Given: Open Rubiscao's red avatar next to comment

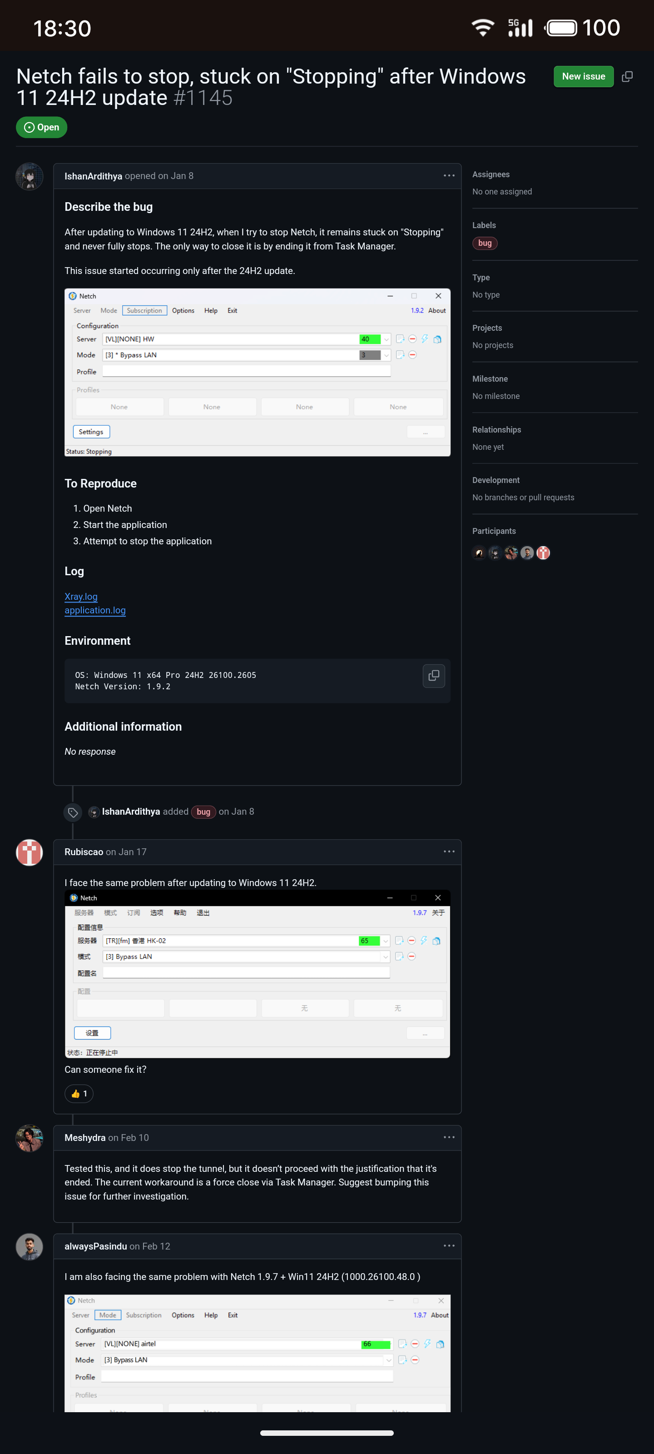Looking at the screenshot, I should pyautogui.click(x=30, y=852).
